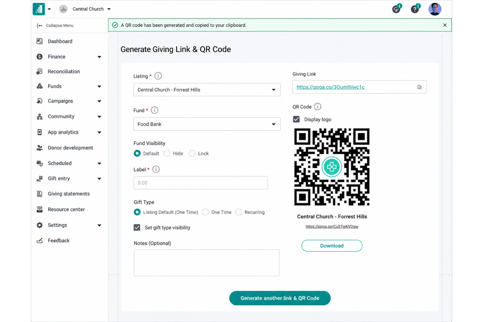Expand the Community menu arrow

point(99,117)
